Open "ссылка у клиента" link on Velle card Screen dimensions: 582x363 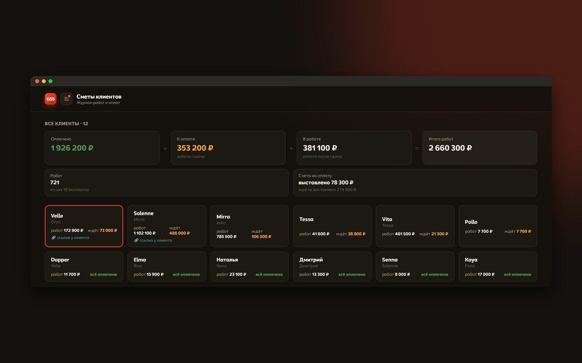point(73,238)
